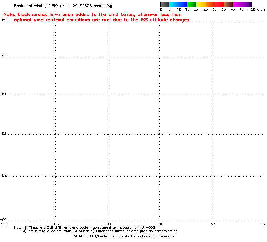Click the -58 latitude label
The width and height of the screenshot is (267, 242).
[3, 176]
